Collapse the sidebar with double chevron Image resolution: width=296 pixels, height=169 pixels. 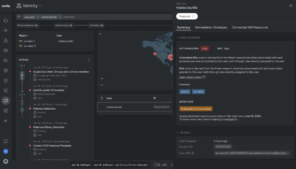pos(6,121)
